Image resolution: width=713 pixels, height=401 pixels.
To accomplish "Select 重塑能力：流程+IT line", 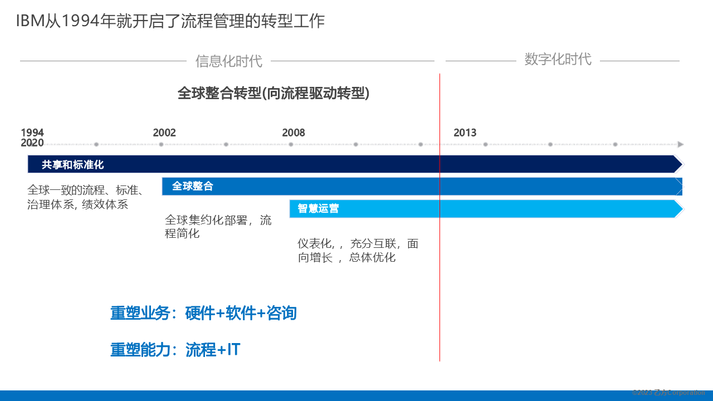I will [x=175, y=350].
